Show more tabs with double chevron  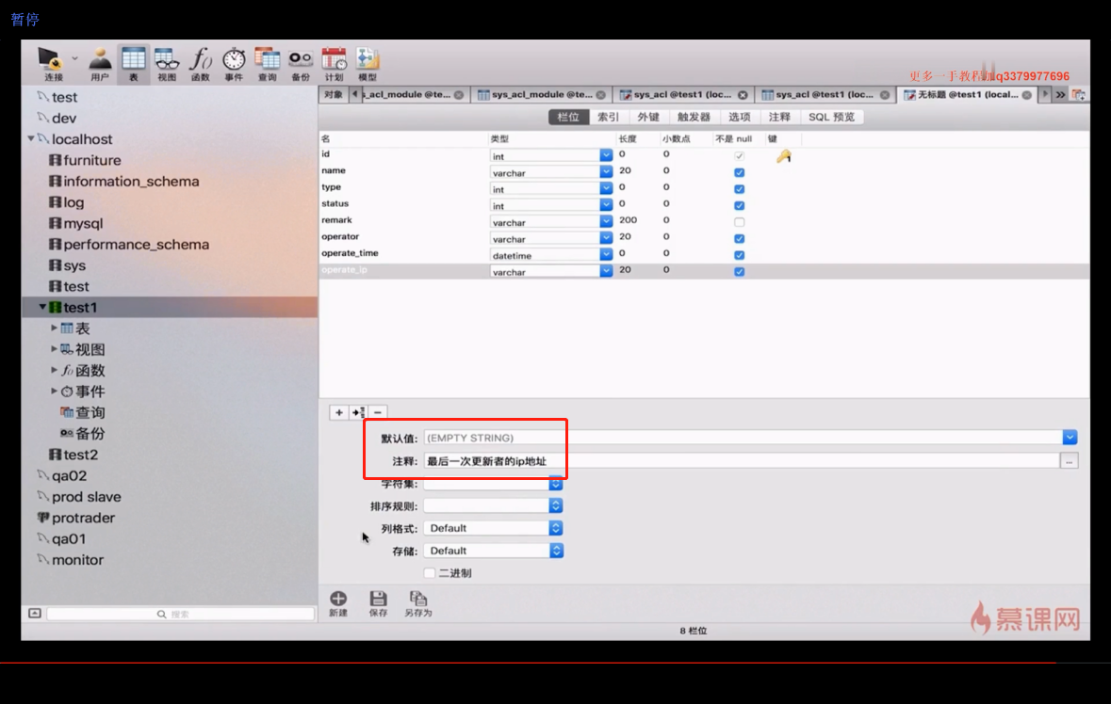[x=1060, y=95]
